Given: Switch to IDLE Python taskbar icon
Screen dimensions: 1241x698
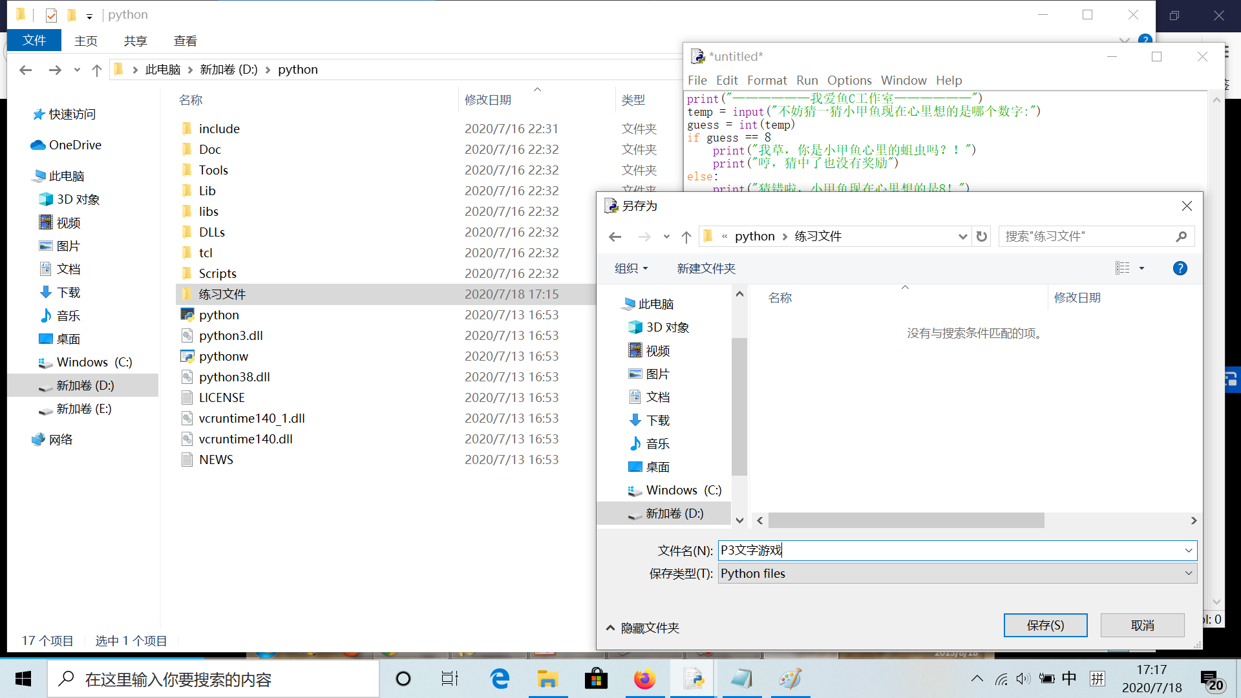Looking at the screenshot, I should point(694,679).
